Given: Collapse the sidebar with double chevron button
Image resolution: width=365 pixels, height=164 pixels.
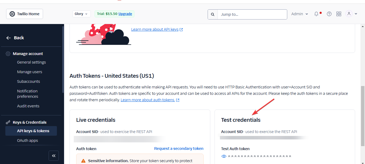Looking at the screenshot, I should pos(54,156).
